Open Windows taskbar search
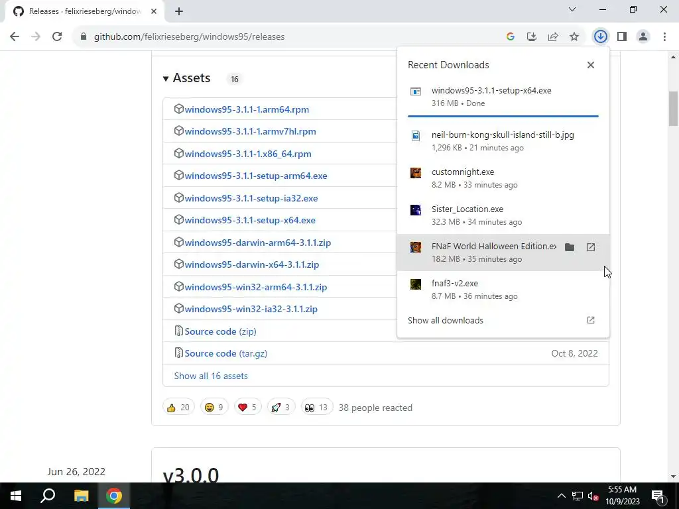The image size is (679, 509). pyautogui.click(x=48, y=496)
